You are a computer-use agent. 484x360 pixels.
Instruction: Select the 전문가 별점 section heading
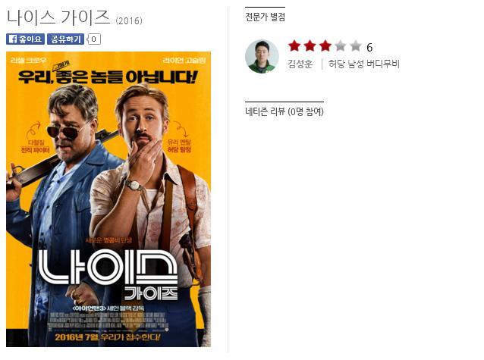pyautogui.click(x=265, y=17)
